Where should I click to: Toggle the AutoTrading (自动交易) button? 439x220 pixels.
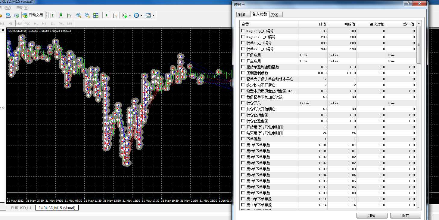[33, 15]
